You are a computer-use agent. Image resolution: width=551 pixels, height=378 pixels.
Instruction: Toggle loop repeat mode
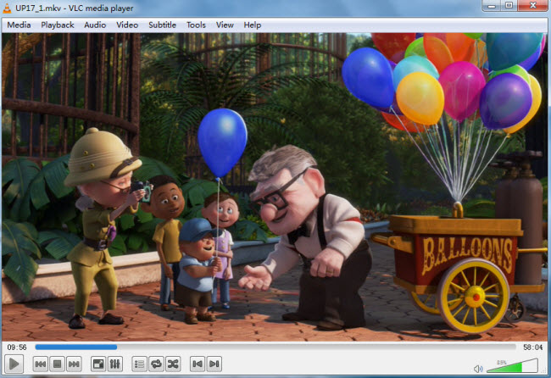click(x=156, y=364)
